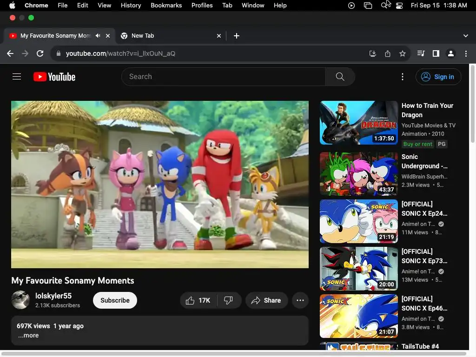The image size is (476, 357).
Task: Open YouTube settings three-dot menu
Action: tap(403, 77)
